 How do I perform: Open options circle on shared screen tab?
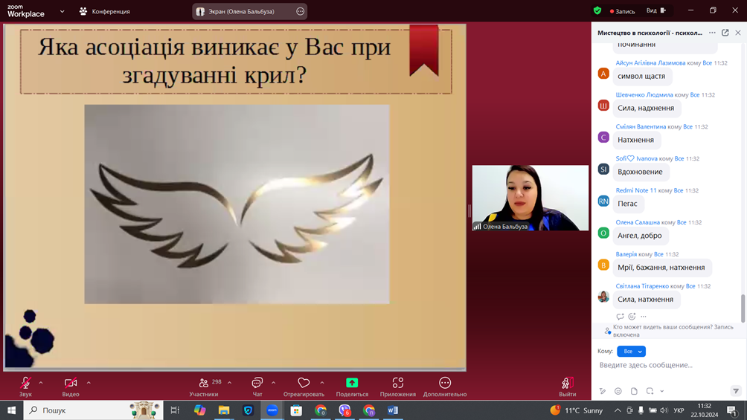pyautogui.click(x=300, y=11)
